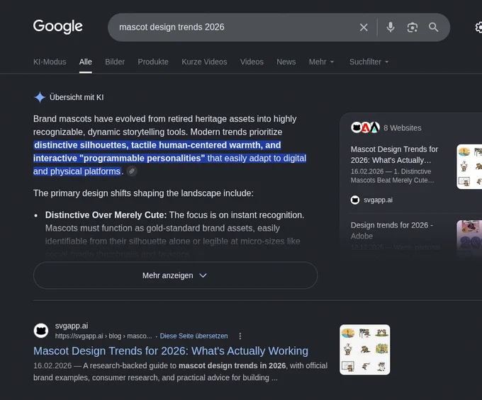Open the source link chip after highlighted paragraph

coord(132,171)
